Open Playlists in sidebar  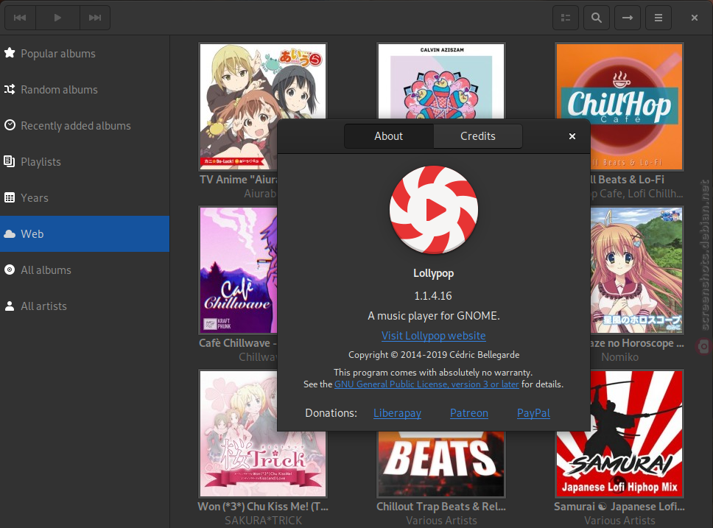tap(85, 161)
